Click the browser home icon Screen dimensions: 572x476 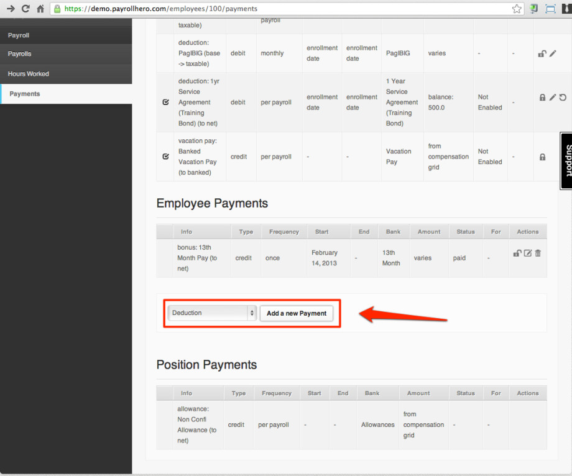40,9
